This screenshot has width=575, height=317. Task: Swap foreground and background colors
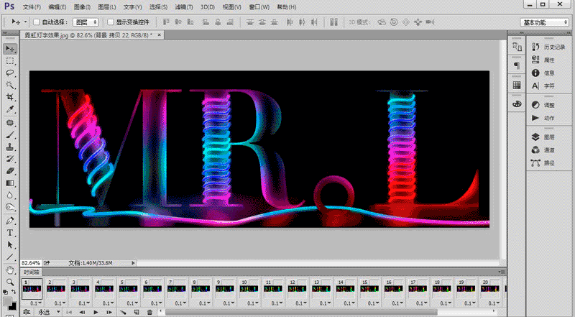[14, 292]
